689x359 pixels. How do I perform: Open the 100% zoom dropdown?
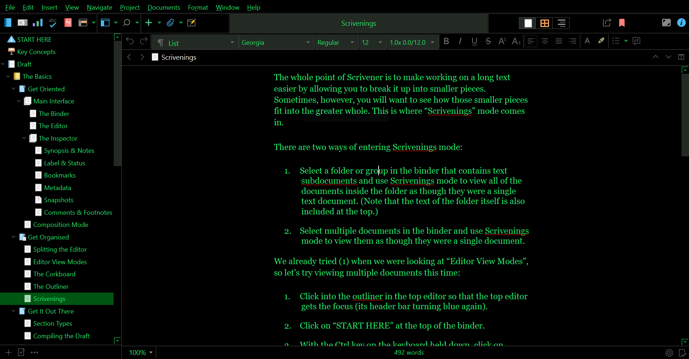click(x=141, y=353)
